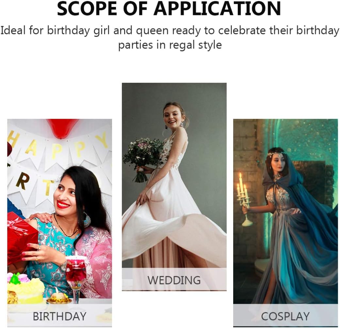Click the yellow birthday cake

(25, 288)
